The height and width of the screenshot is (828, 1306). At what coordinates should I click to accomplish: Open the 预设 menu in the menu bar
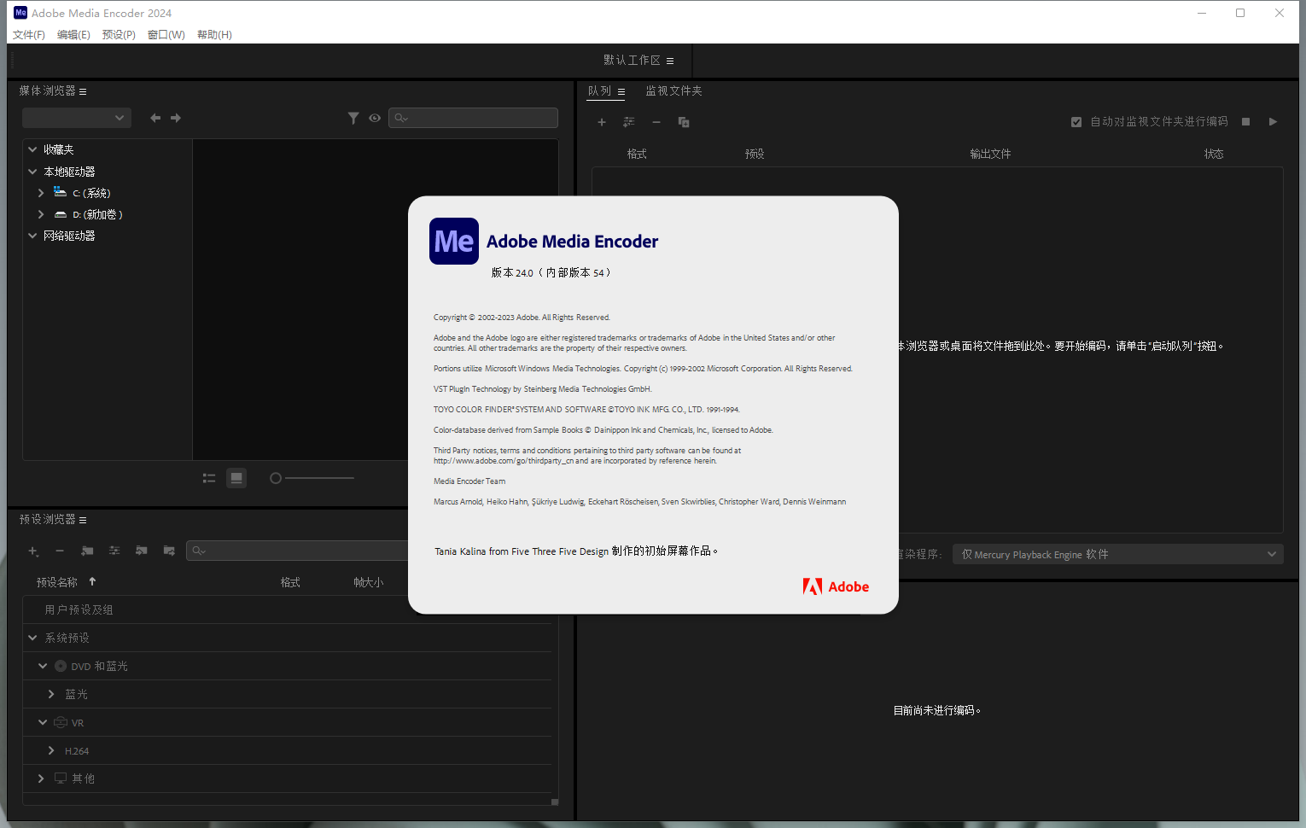click(x=119, y=34)
